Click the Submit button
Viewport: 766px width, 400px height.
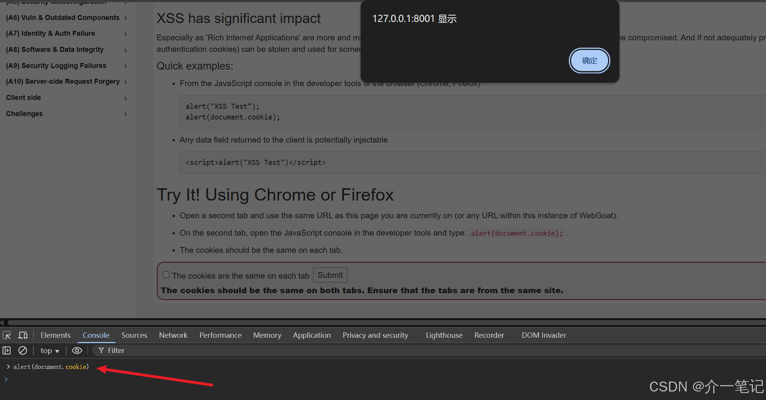click(x=330, y=275)
